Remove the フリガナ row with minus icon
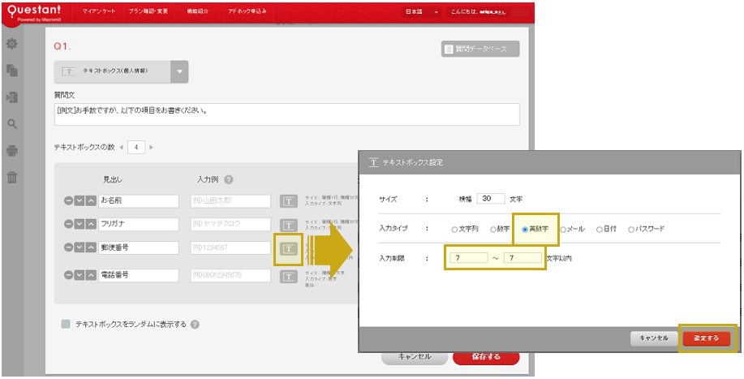744x379 pixels. [68, 224]
